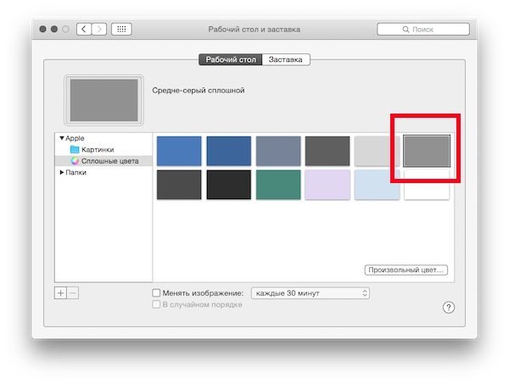509x384 pixels.
Task: Choose the bright blue solid color swatch
Action: [179, 151]
